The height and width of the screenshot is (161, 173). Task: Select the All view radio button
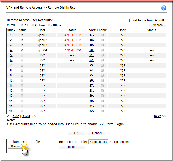[x=22, y=25]
